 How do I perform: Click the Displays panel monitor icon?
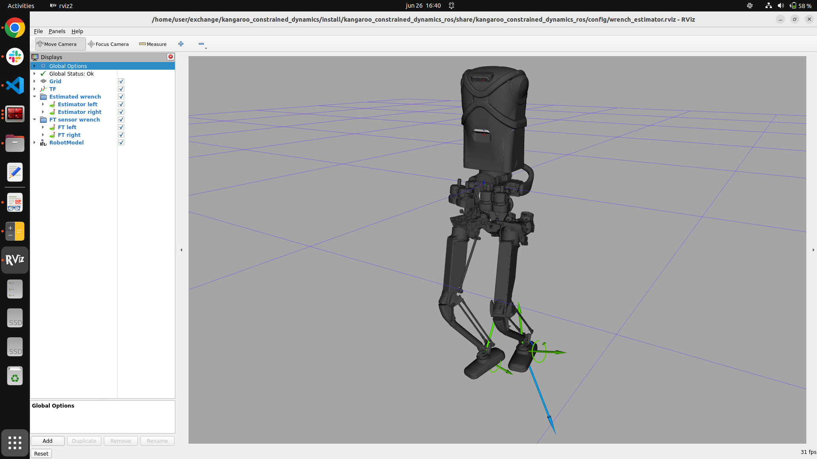point(35,57)
